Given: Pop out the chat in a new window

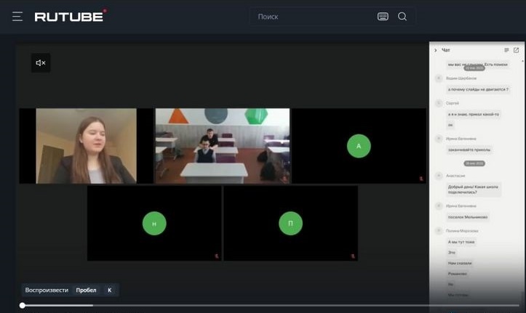Looking at the screenshot, I should coord(516,50).
